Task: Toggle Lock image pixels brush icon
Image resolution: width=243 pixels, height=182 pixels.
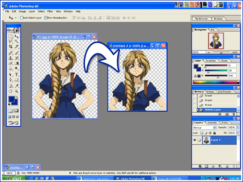Action: pyautogui.click(x=206, y=133)
